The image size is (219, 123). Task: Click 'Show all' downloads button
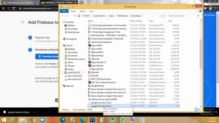pos(207,112)
